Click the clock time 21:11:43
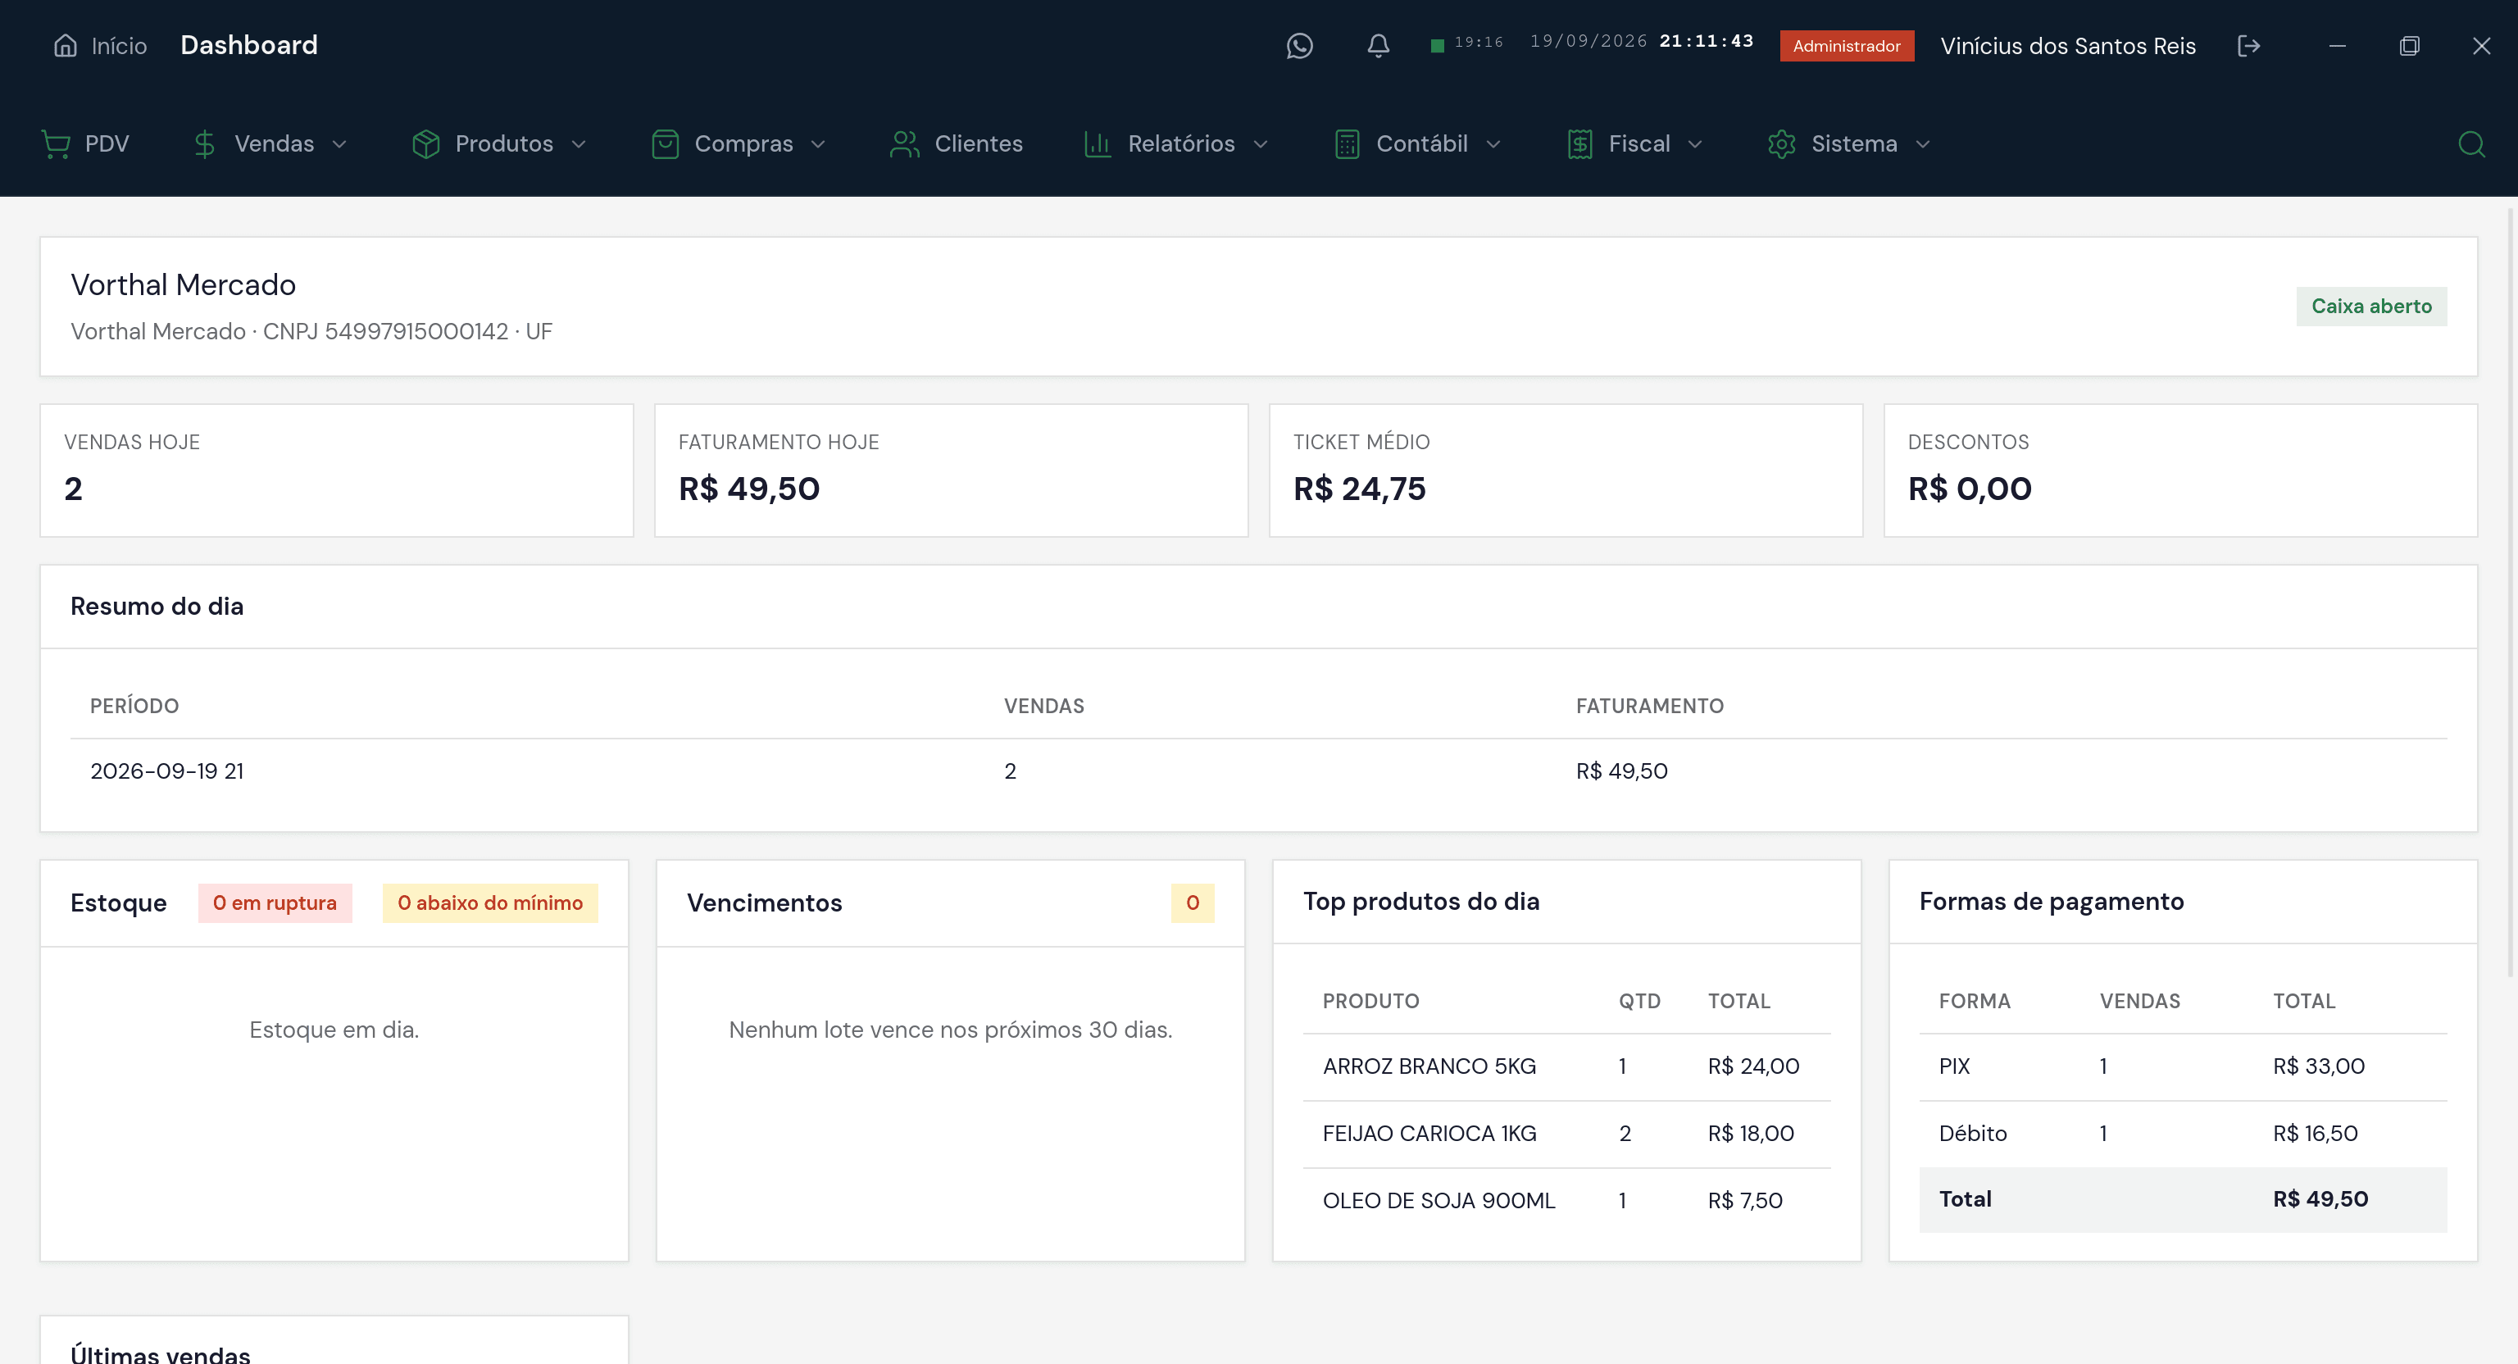This screenshot has height=1364, width=2518. 1706,41
